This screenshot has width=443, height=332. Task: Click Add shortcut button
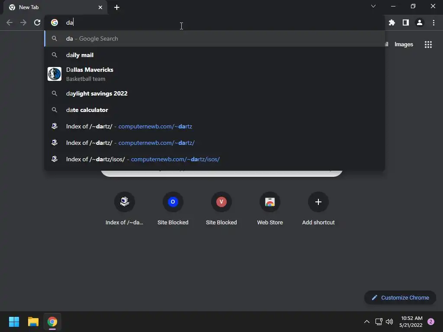point(318,208)
